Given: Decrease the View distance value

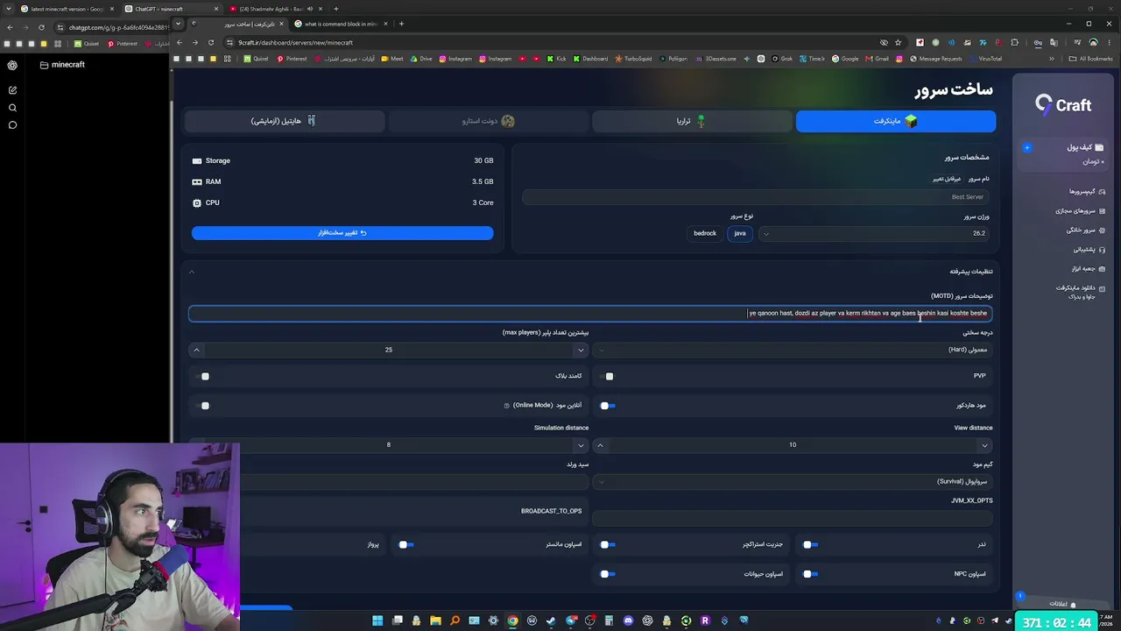Looking at the screenshot, I should pos(984,445).
